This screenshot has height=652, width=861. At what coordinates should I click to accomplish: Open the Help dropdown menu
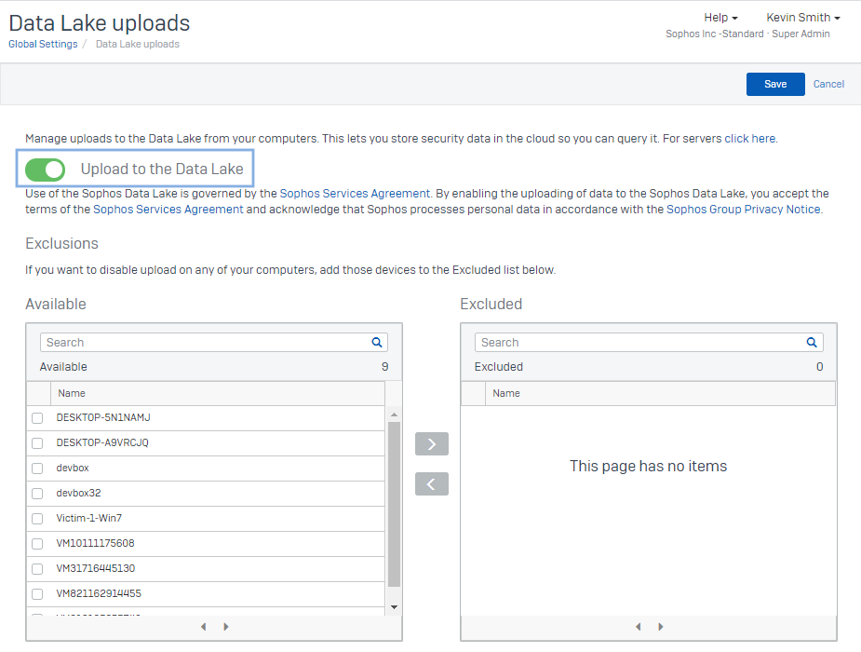click(720, 18)
